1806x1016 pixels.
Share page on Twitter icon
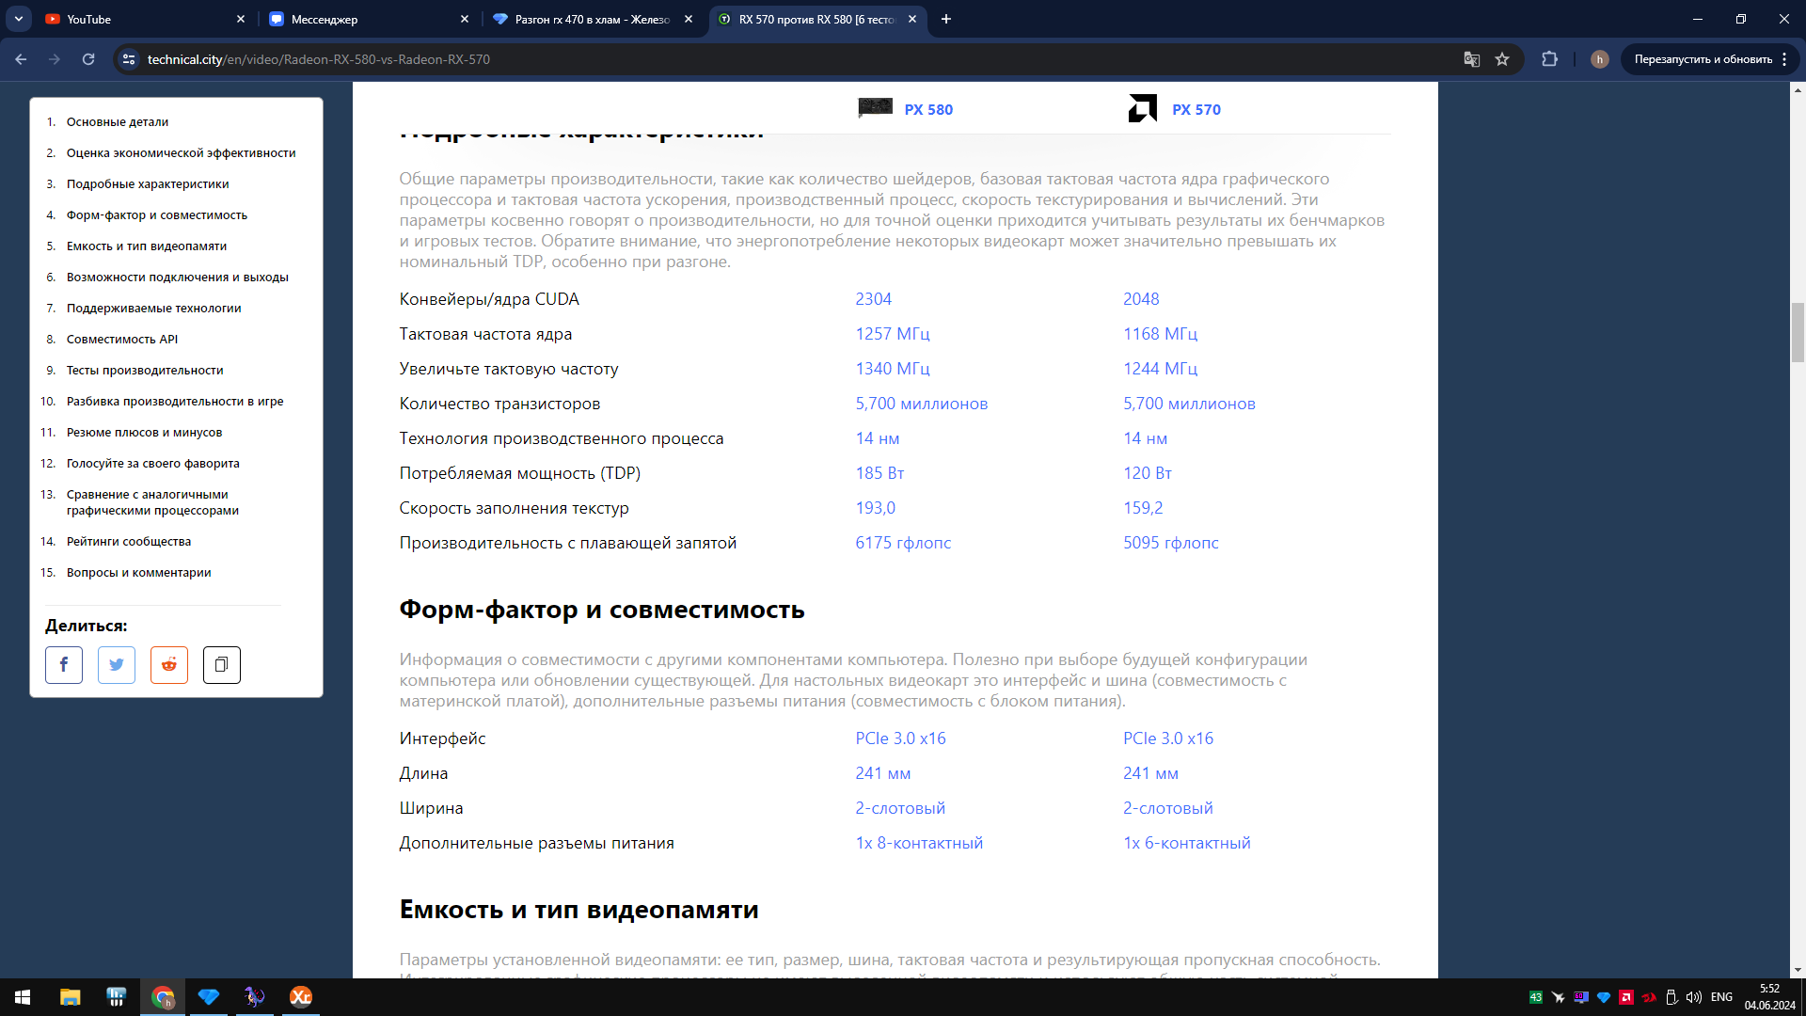(117, 665)
